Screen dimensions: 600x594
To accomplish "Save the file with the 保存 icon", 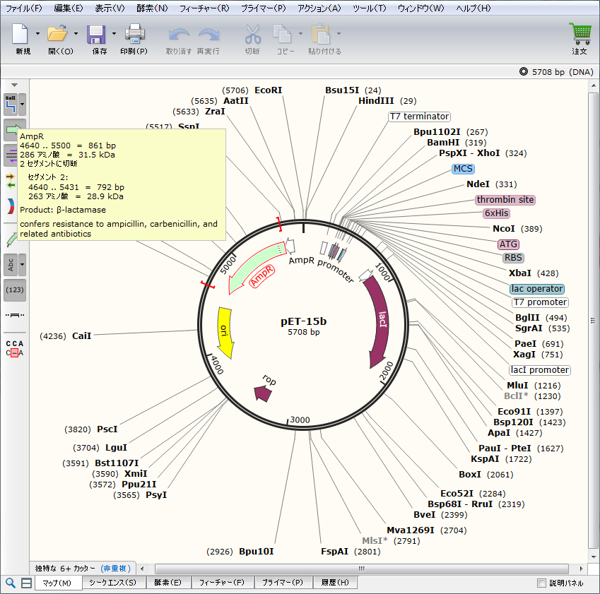I will tap(96, 35).
